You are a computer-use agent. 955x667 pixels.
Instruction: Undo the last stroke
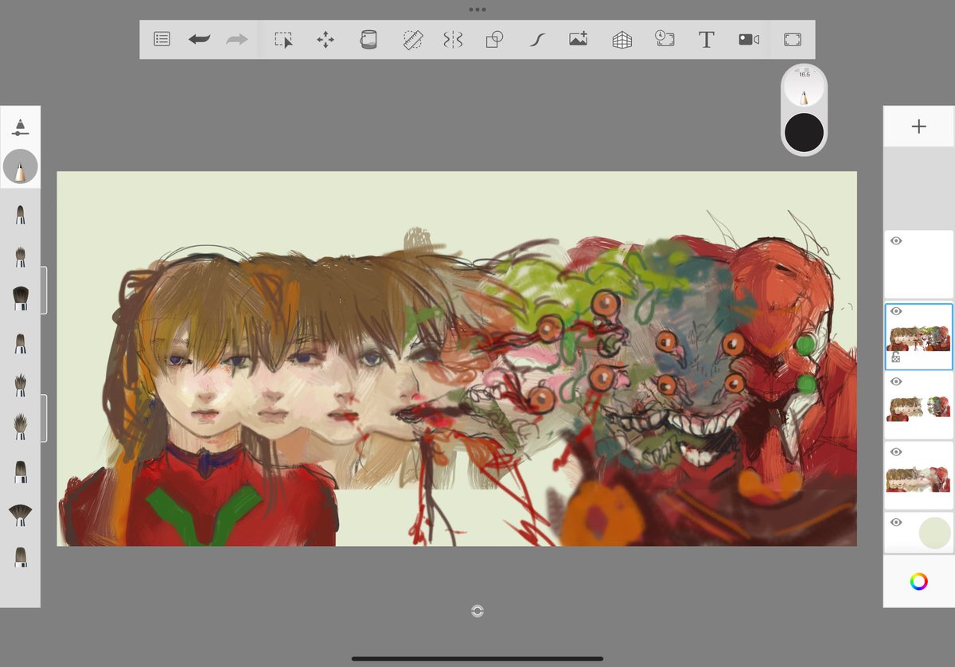(x=199, y=39)
